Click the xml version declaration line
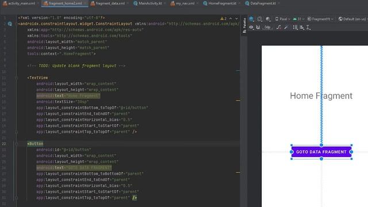 pyautogui.click(x=62, y=18)
